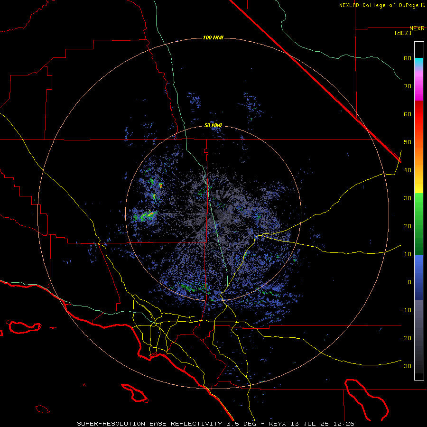Click the 100 NMI range ring label
This screenshot has width=427, height=427.
(x=213, y=37)
